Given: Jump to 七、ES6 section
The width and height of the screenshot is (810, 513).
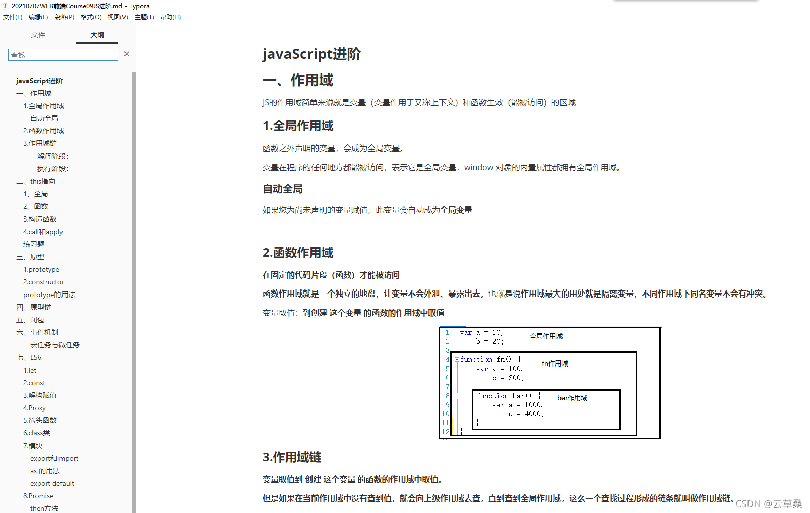Looking at the screenshot, I should (29, 357).
